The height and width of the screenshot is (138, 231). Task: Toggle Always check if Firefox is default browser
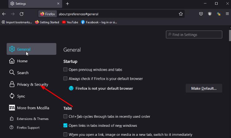pyautogui.click(x=65, y=79)
